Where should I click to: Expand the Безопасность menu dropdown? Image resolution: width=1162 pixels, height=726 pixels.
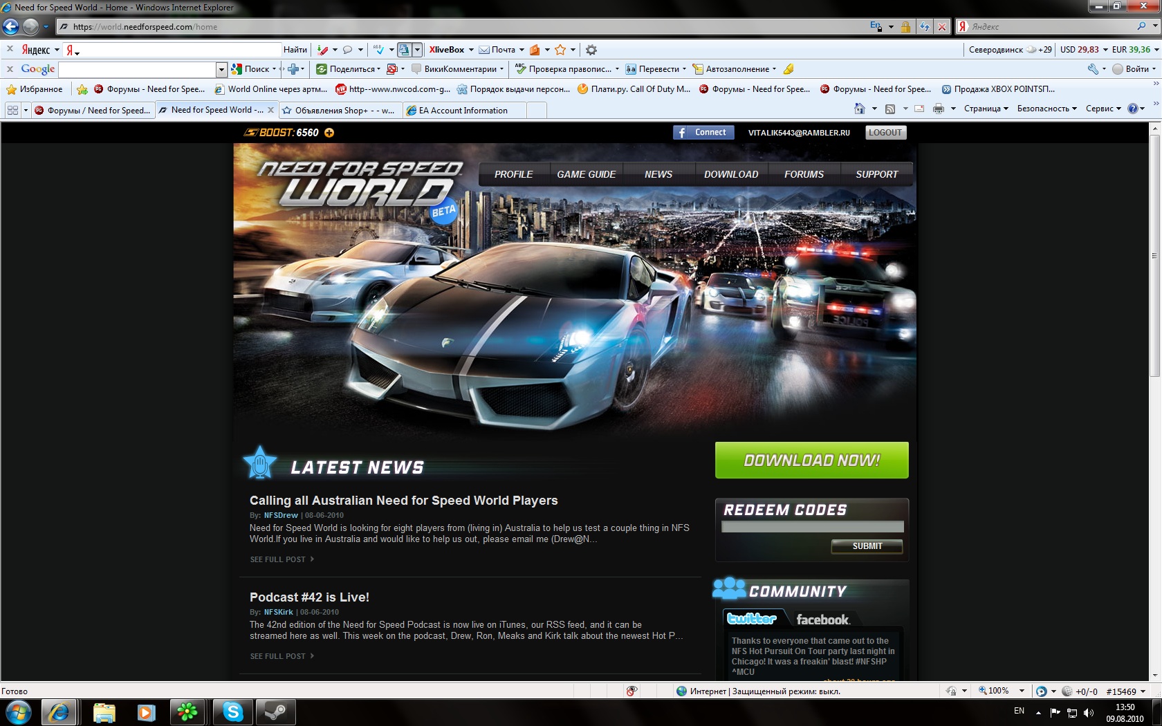tap(1046, 109)
